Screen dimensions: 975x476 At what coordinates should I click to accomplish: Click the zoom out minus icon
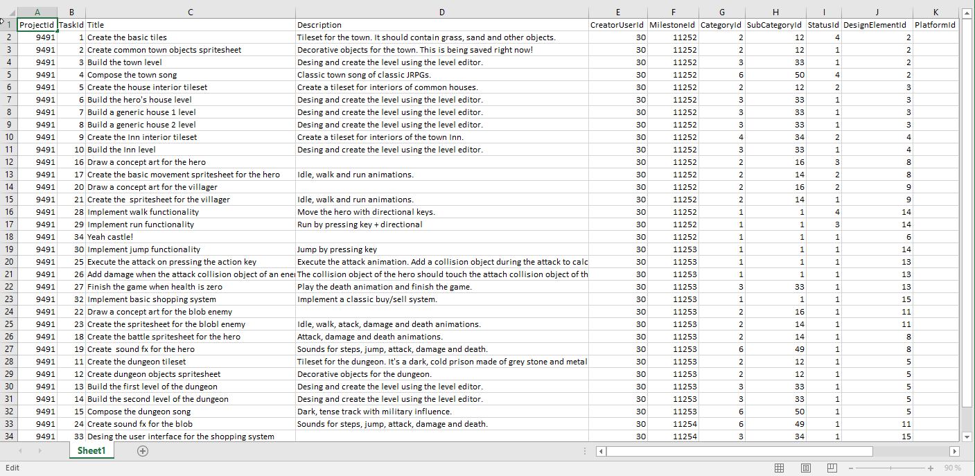pyautogui.click(x=852, y=468)
